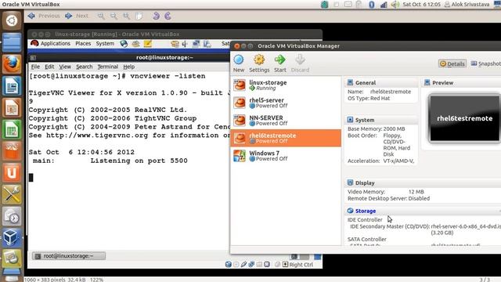Click the network status icon in VM statusbar
Screen dimensions: 501x282
click(x=251, y=265)
